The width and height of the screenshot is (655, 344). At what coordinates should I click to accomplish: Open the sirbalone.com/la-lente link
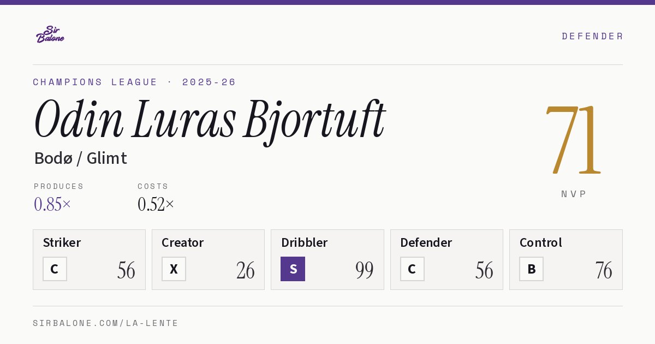coord(106,323)
